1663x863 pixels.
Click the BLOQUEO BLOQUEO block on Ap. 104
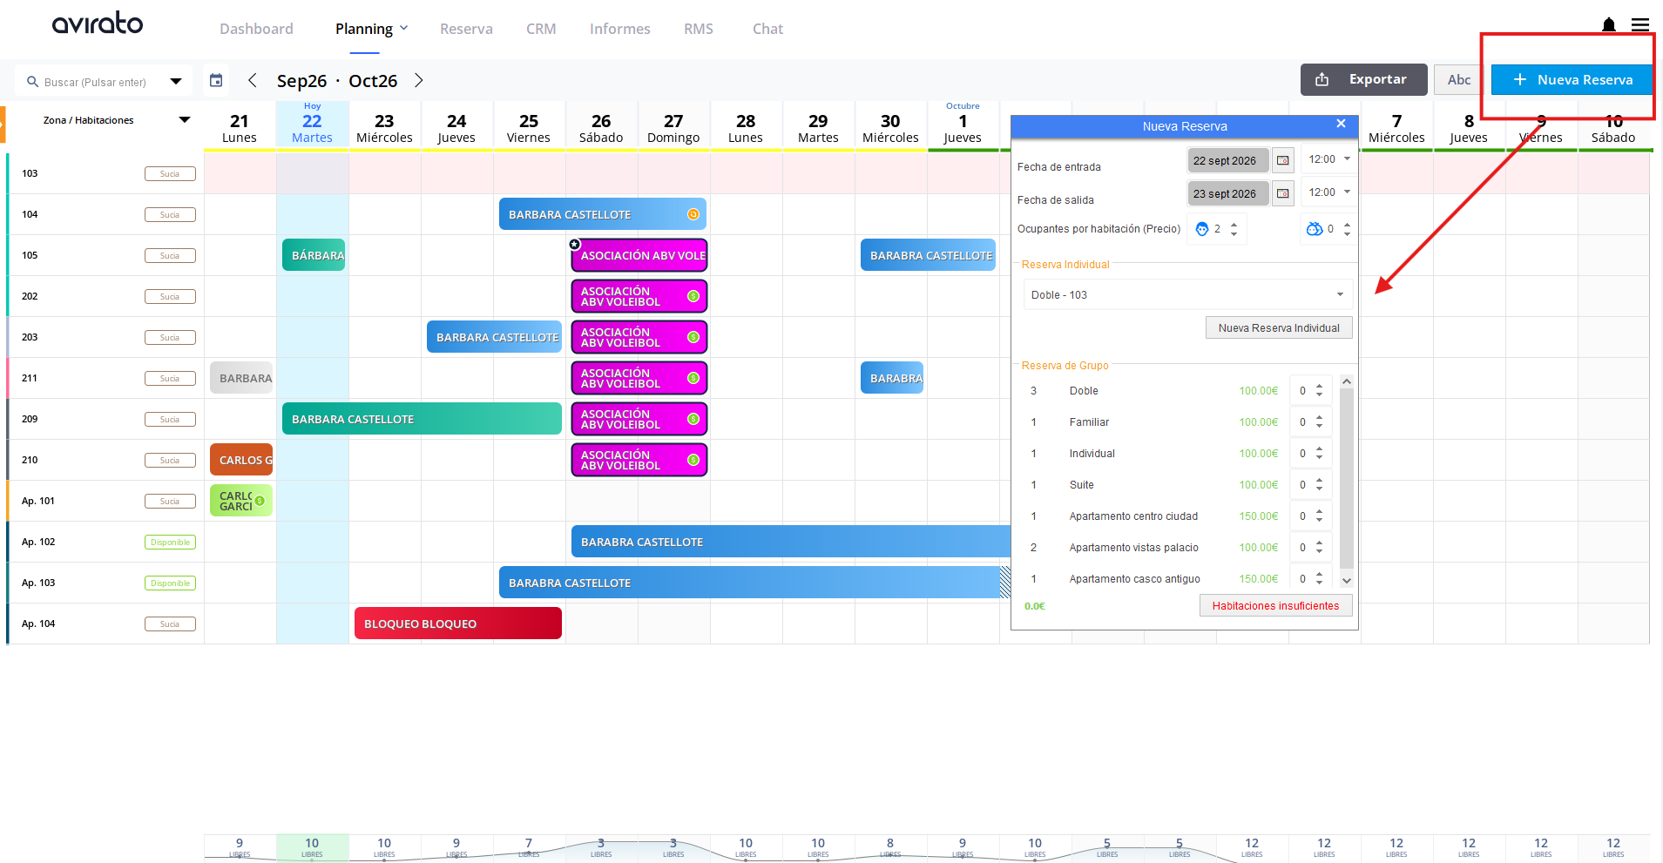(x=458, y=624)
